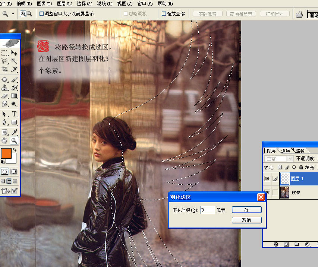
Task: Select the Rectangular Marquee tool
Action: click(x=4, y=53)
